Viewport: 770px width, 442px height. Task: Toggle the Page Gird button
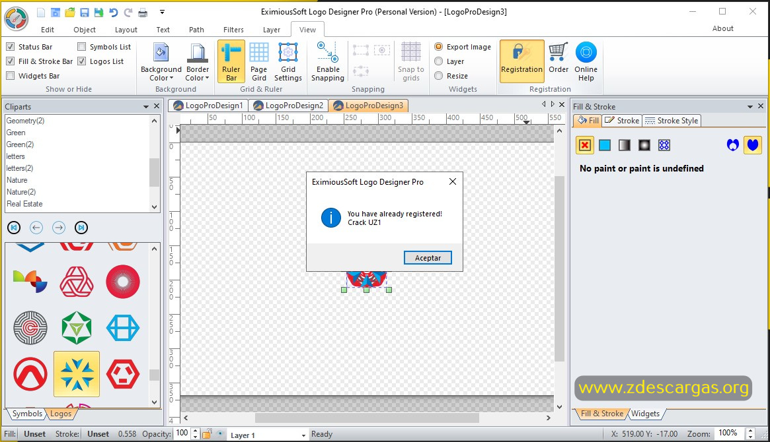259,62
